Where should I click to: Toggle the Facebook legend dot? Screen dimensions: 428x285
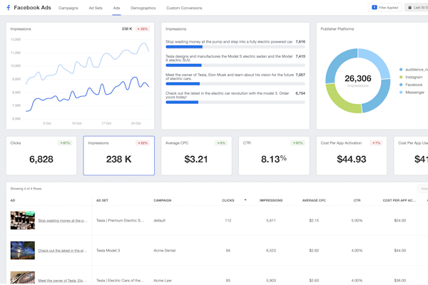click(401, 85)
